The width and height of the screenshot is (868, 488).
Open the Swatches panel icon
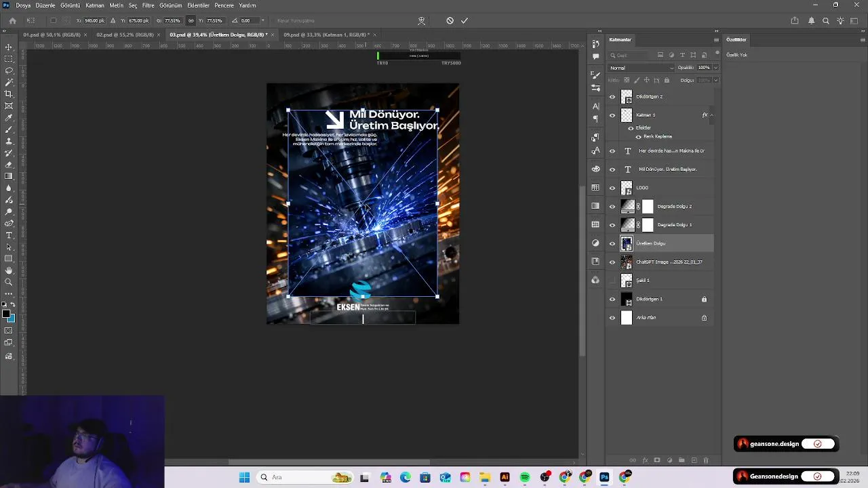tap(595, 188)
